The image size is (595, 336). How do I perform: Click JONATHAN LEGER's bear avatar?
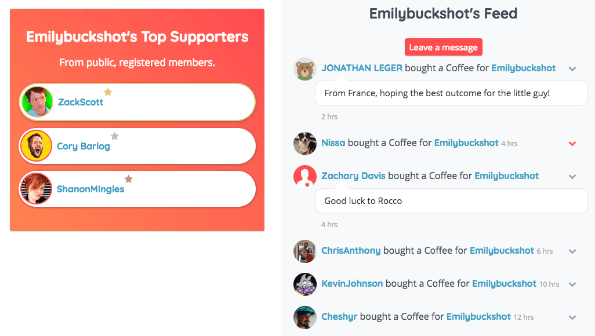(x=305, y=69)
